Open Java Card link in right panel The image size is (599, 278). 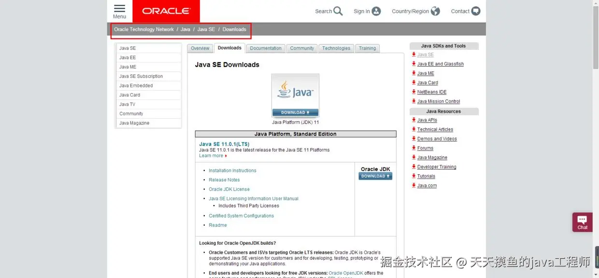click(x=428, y=83)
